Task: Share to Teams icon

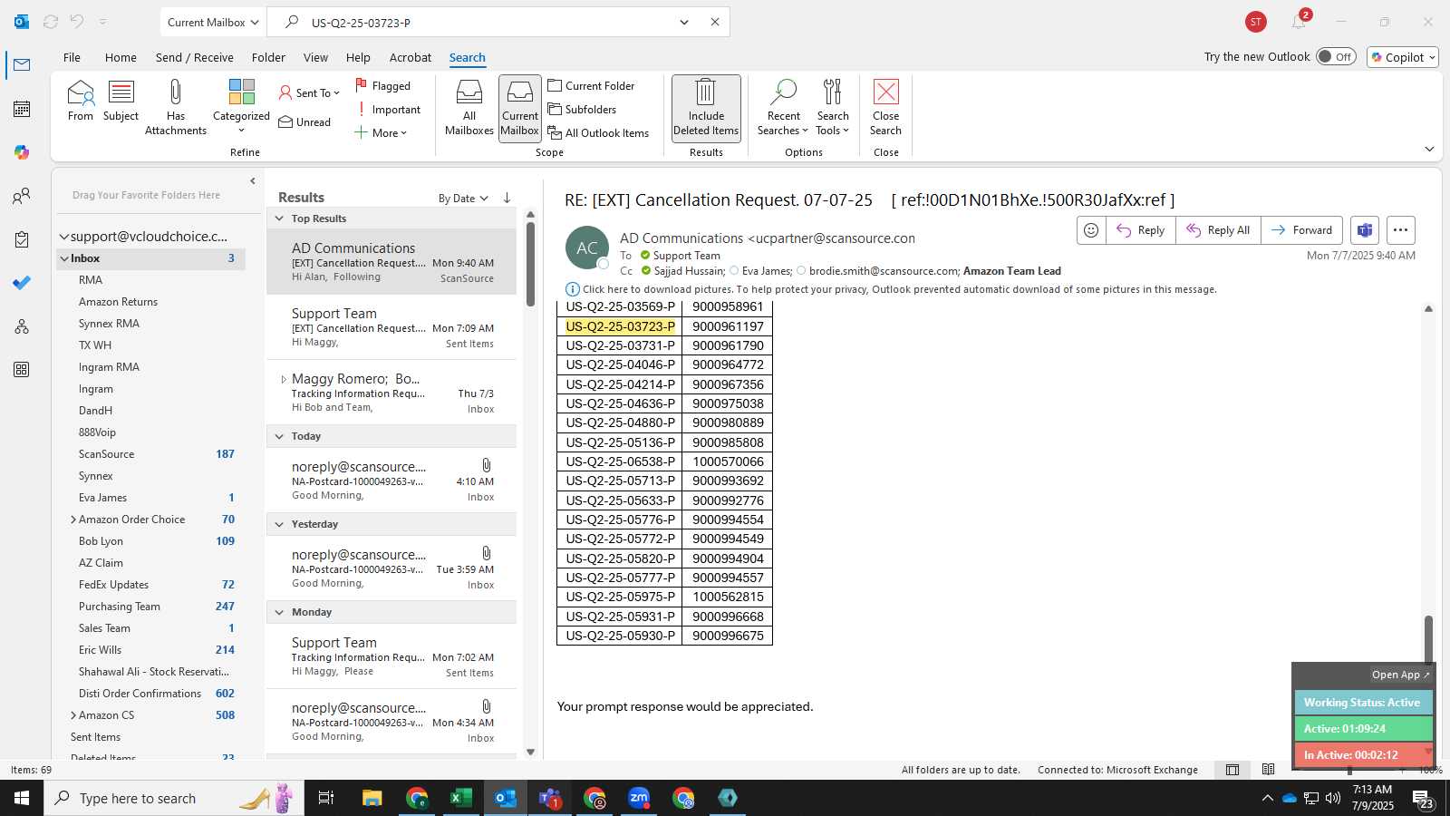Action: click(1365, 230)
